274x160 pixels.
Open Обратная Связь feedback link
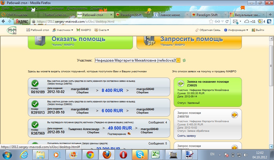click(208, 30)
